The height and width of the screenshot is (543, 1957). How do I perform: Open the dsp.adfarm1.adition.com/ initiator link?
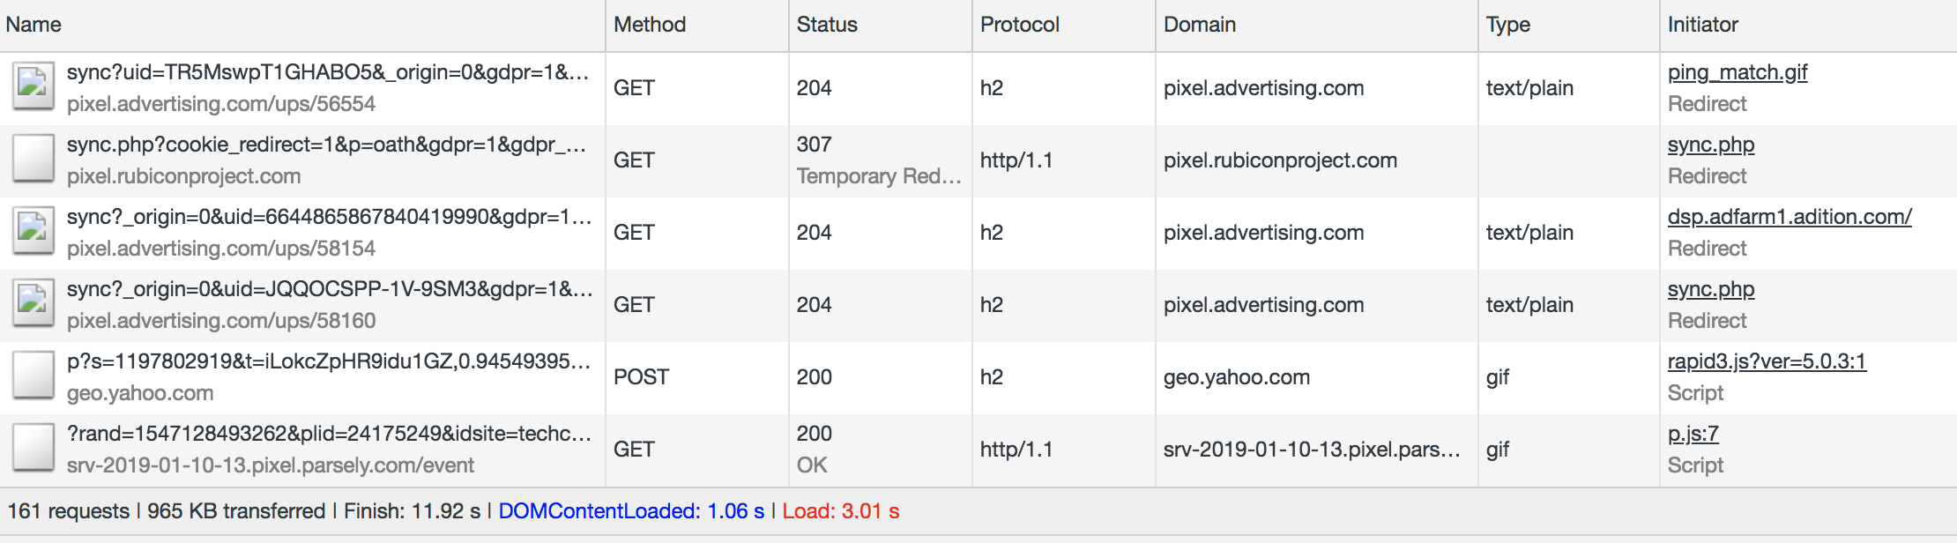tap(1790, 217)
